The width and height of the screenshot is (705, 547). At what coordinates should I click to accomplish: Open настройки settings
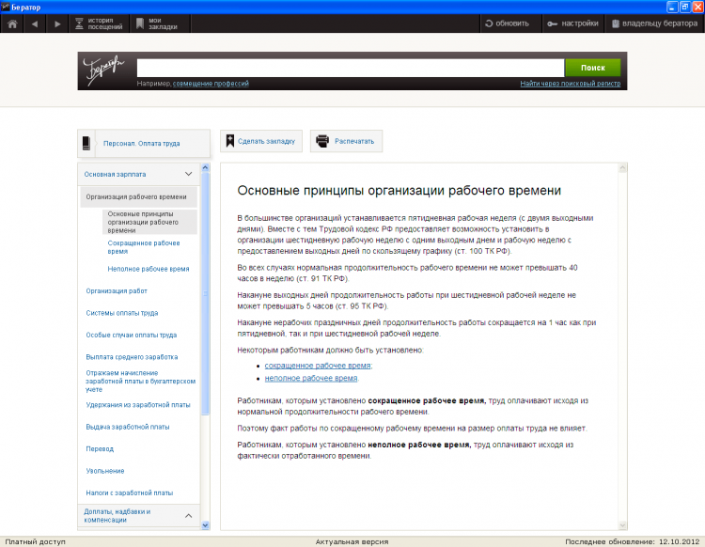(572, 23)
